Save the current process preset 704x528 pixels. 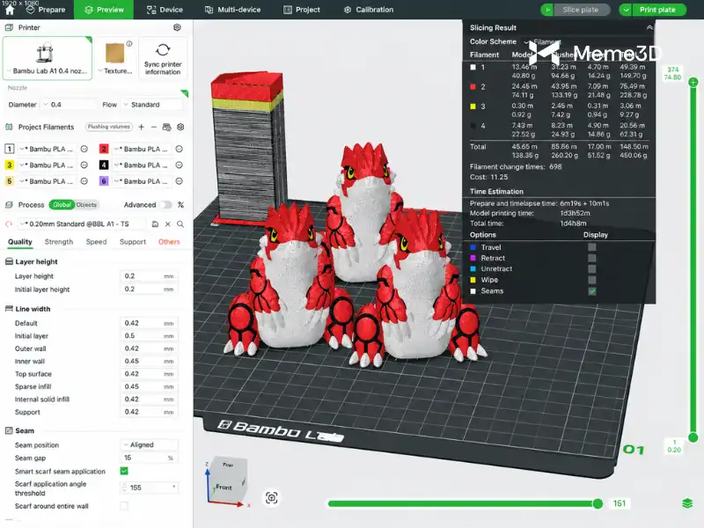tap(155, 224)
